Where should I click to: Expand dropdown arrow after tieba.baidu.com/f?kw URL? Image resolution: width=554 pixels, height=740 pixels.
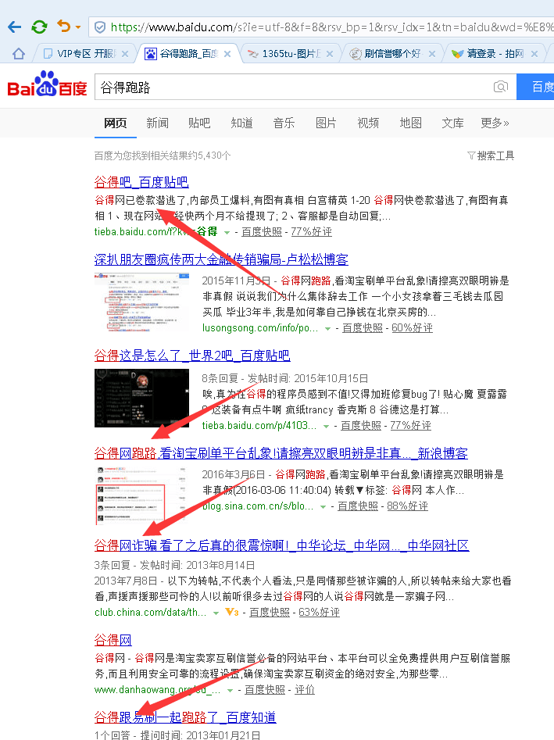227,232
